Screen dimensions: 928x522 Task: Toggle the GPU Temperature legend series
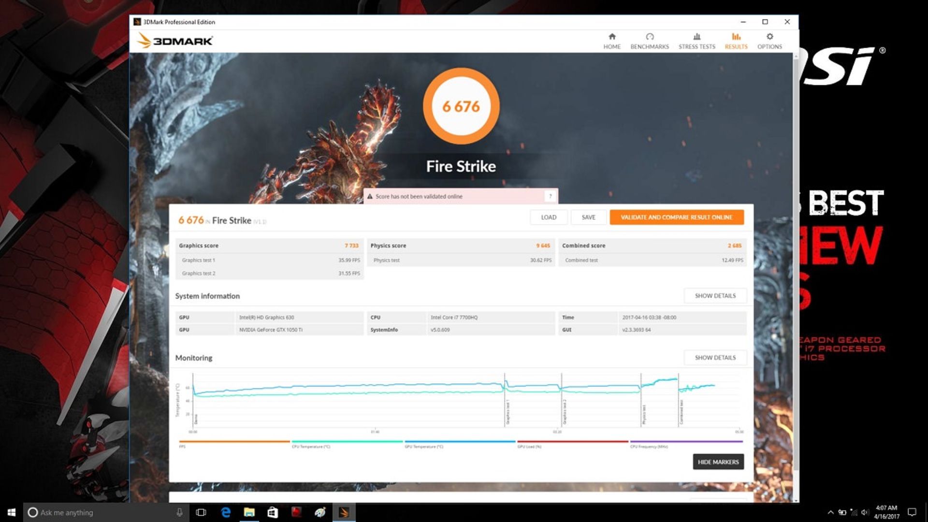[x=460, y=444]
